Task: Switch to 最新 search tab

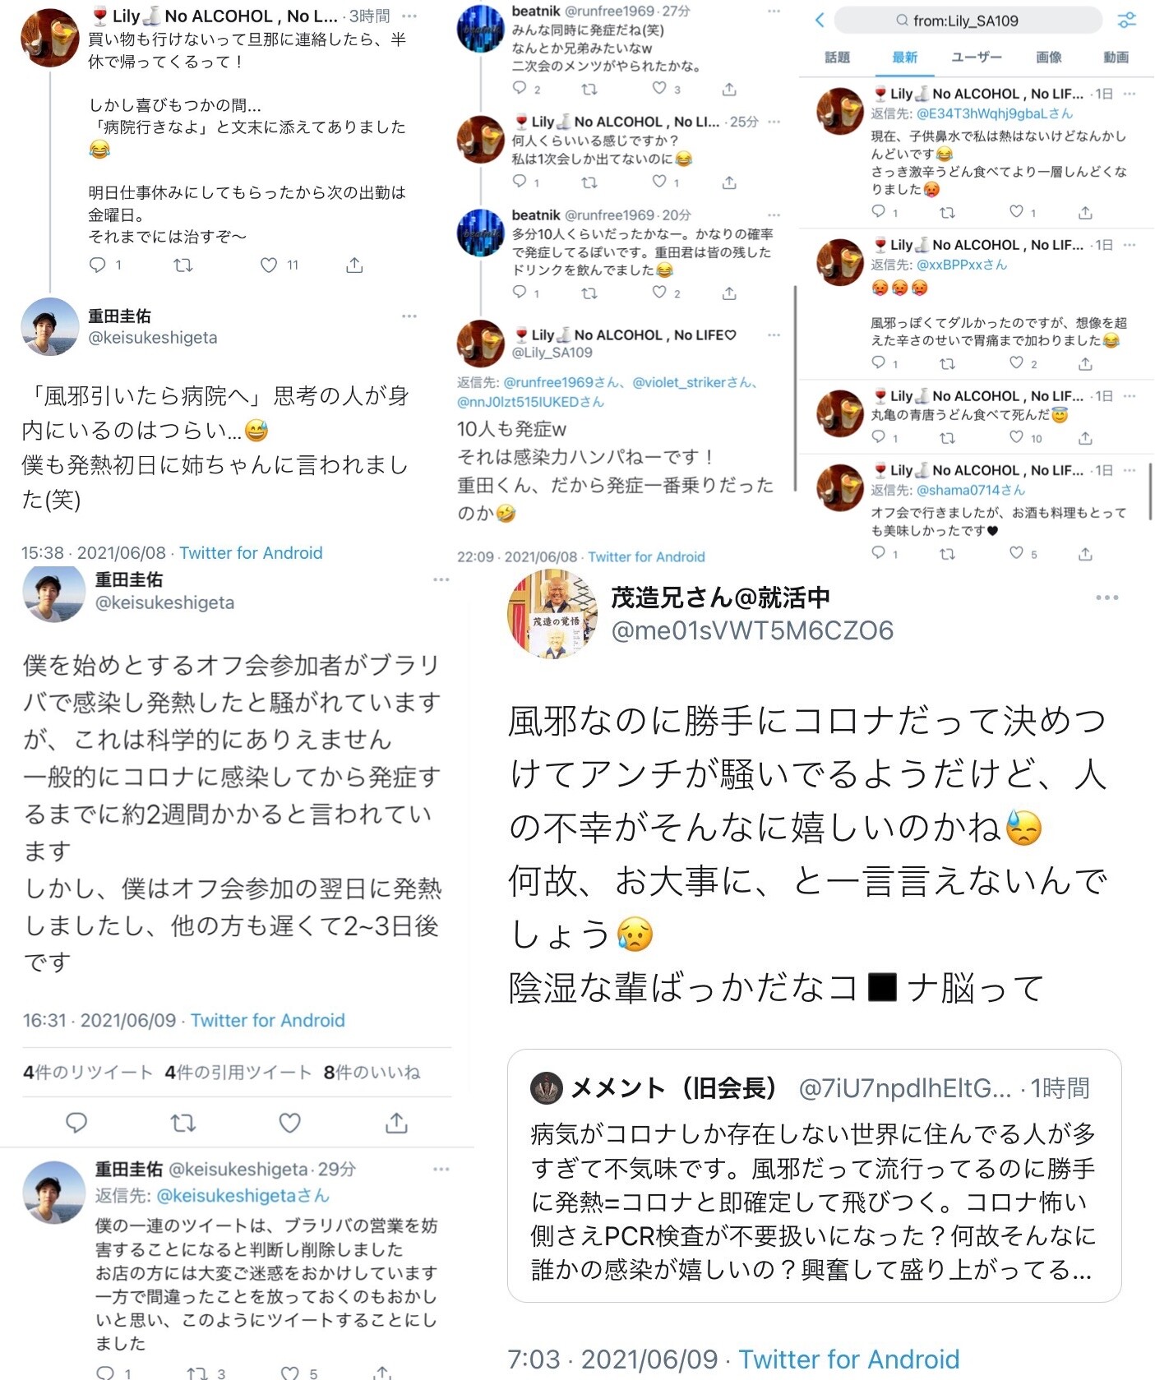Action: pyautogui.click(x=904, y=57)
